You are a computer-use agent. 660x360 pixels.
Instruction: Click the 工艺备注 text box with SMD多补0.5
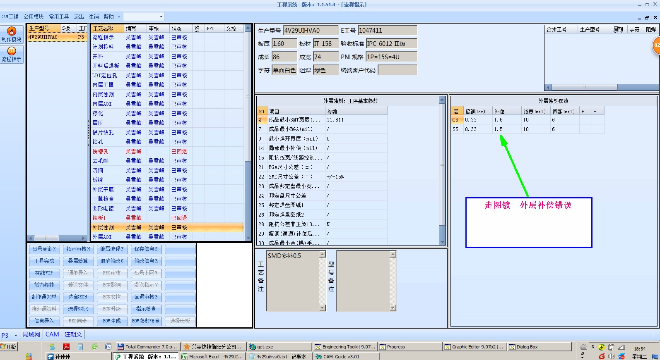pos(293,281)
